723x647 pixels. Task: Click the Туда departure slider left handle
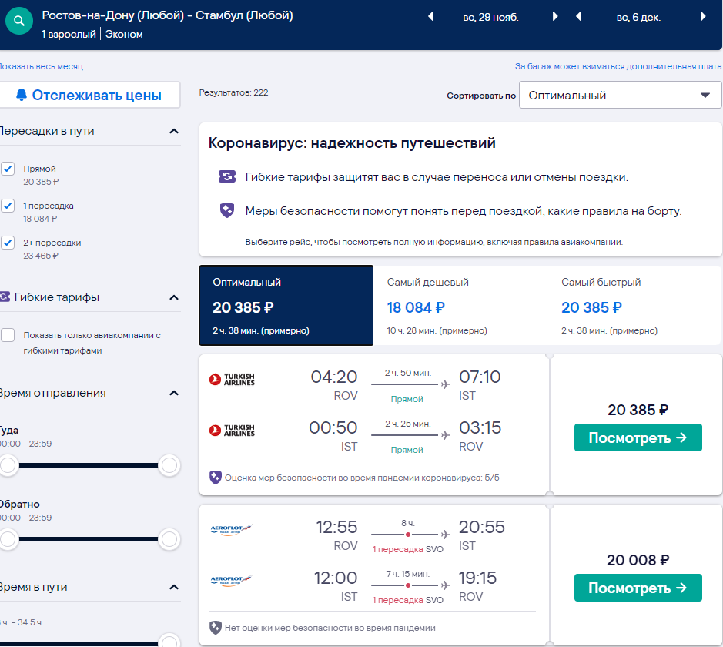point(8,465)
